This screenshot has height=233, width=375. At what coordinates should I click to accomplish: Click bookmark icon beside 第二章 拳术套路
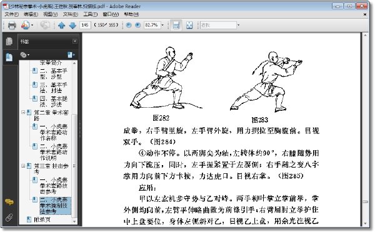coord(29,112)
